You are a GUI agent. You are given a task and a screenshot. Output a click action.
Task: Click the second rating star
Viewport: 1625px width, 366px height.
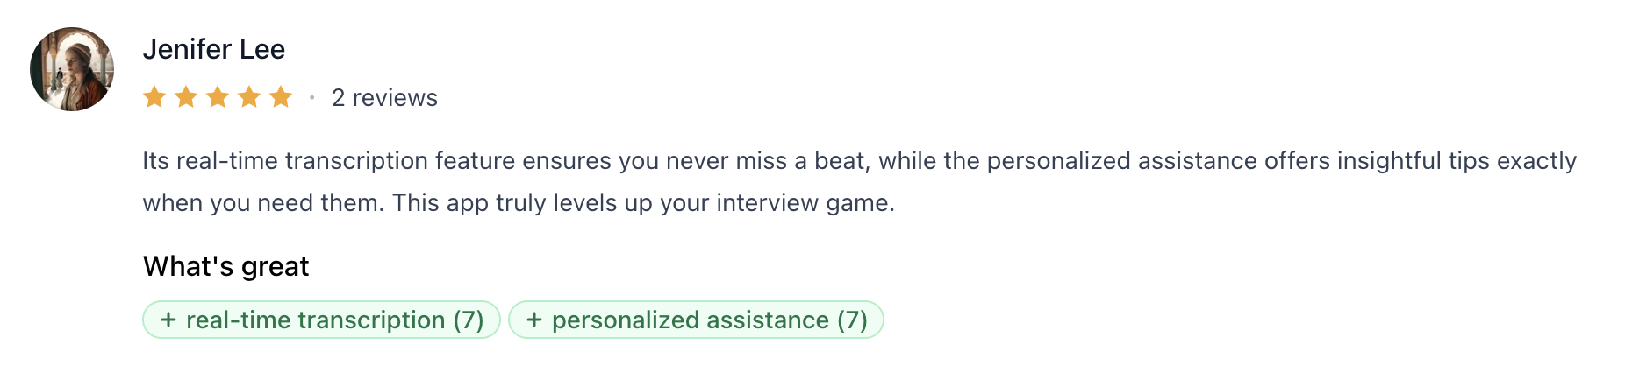[x=186, y=97]
